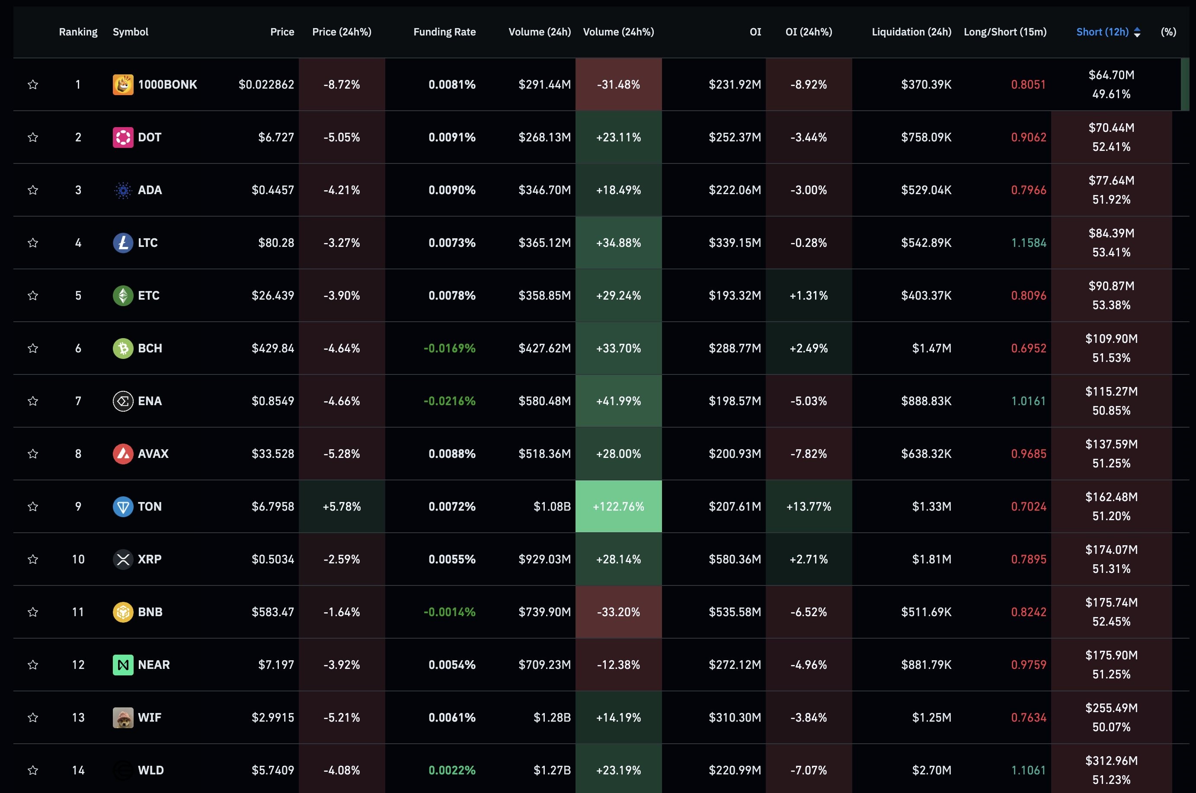Star the BNB row
Image resolution: width=1196 pixels, height=793 pixels.
click(33, 612)
